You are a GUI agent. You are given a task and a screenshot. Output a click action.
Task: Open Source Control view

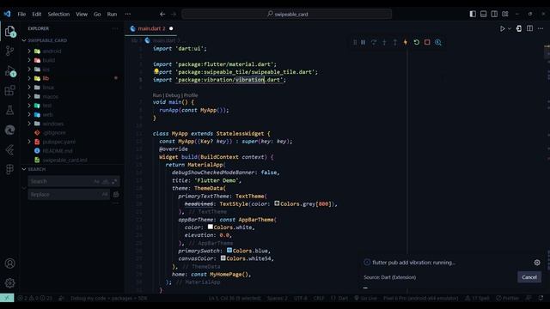point(9,51)
